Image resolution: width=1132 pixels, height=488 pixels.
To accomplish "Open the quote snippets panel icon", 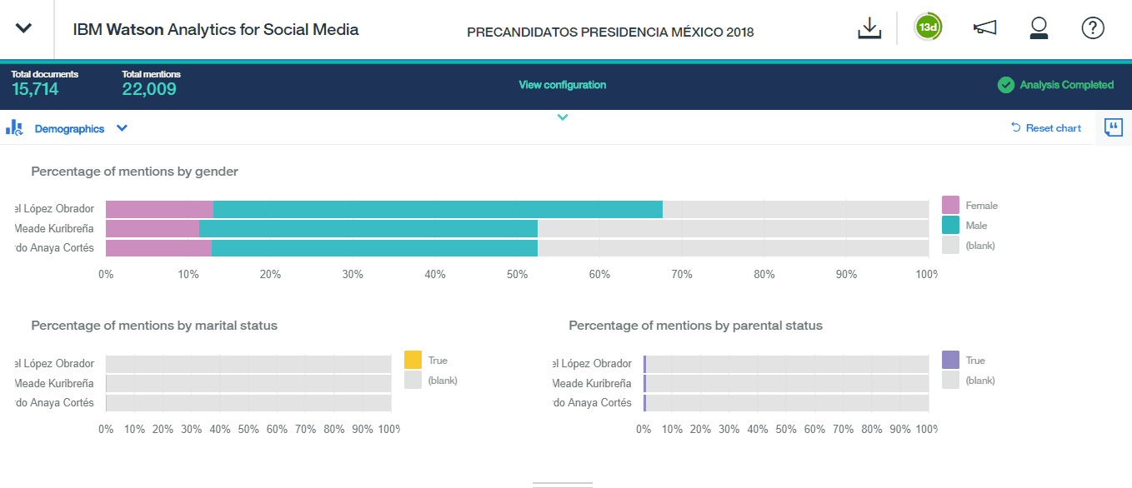I will click(x=1113, y=127).
